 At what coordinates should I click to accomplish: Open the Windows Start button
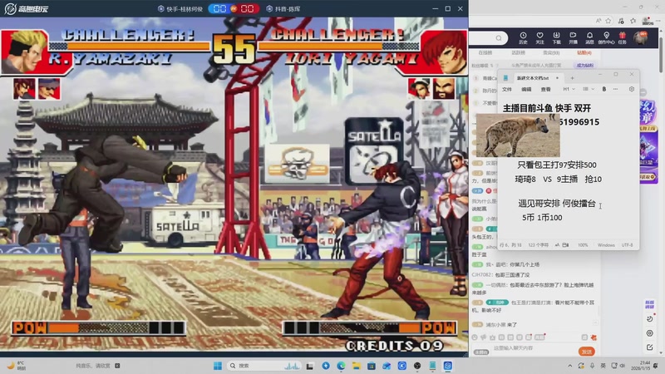[218, 366]
